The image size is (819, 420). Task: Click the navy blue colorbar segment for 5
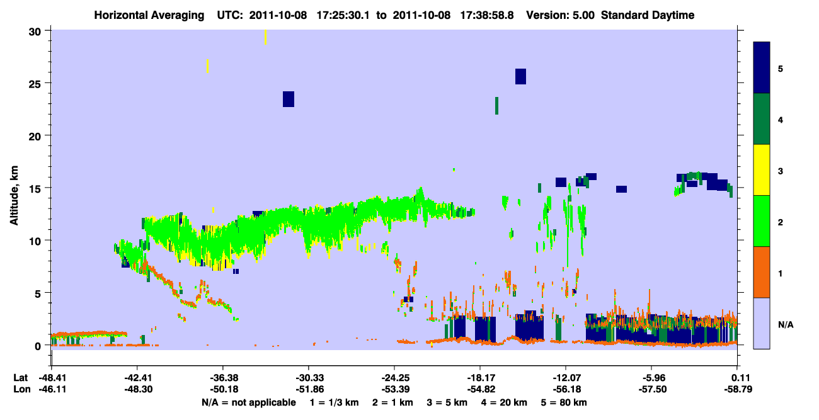(x=762, y=68)
